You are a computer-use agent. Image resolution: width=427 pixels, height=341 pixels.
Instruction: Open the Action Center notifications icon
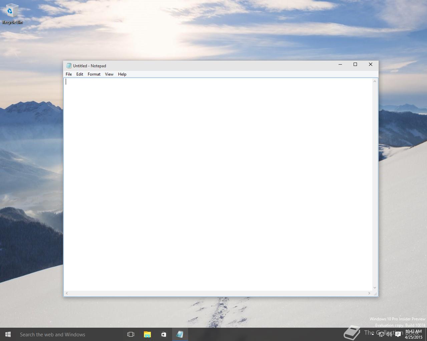(x=398, y=334)
